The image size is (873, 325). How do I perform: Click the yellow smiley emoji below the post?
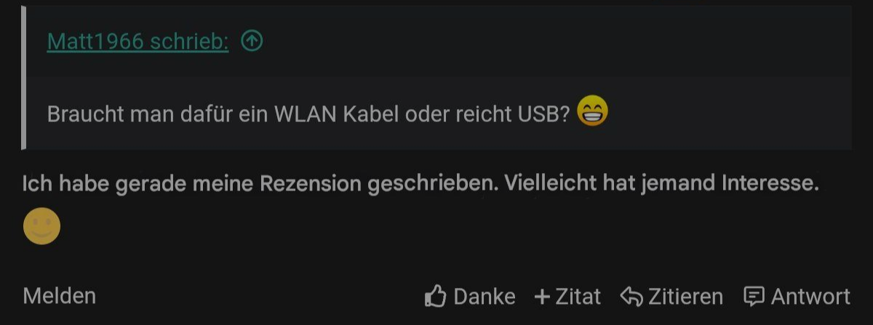coord(41,226)
